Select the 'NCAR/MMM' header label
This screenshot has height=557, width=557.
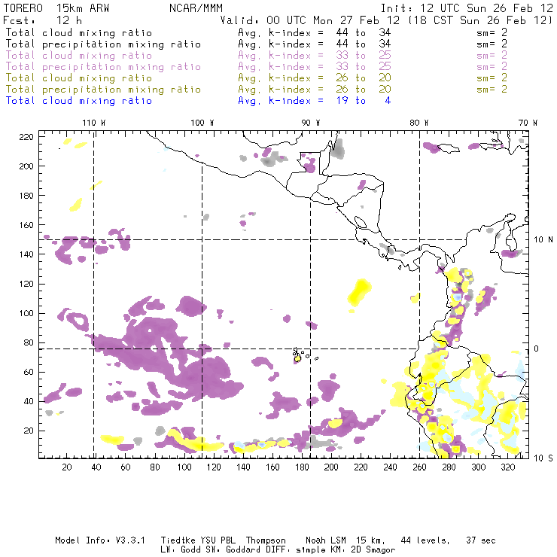point(196,8)
